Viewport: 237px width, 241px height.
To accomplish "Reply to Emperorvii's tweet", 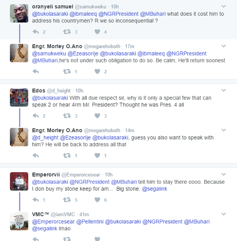I will (x=36, y=200).
